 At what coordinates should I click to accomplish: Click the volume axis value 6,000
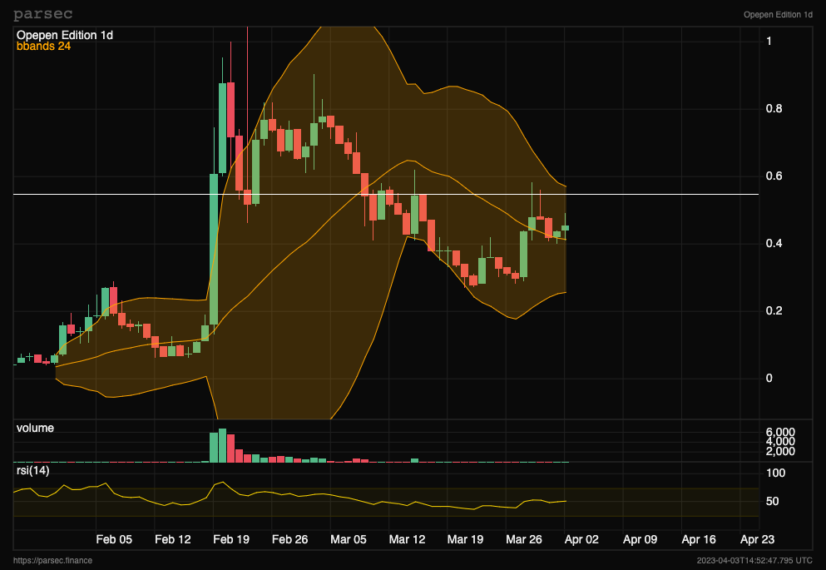pyautogui.click(x=780, y=433)
